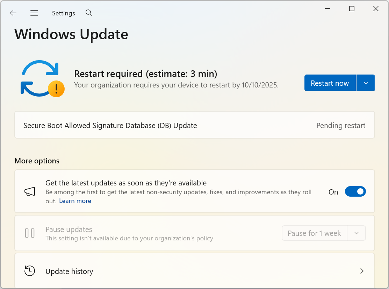
Task: Click the back arrow icon
Action: click(x=13, y=13)
